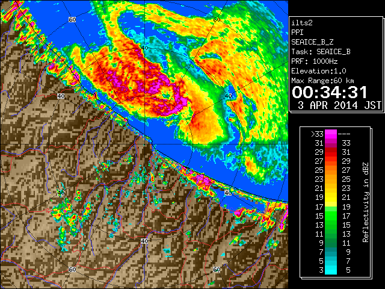
Task: Click the "SEAICE_B_Z" product name
Action: coord(312,42)
